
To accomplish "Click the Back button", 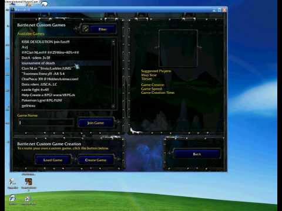I will coord(197,154).
